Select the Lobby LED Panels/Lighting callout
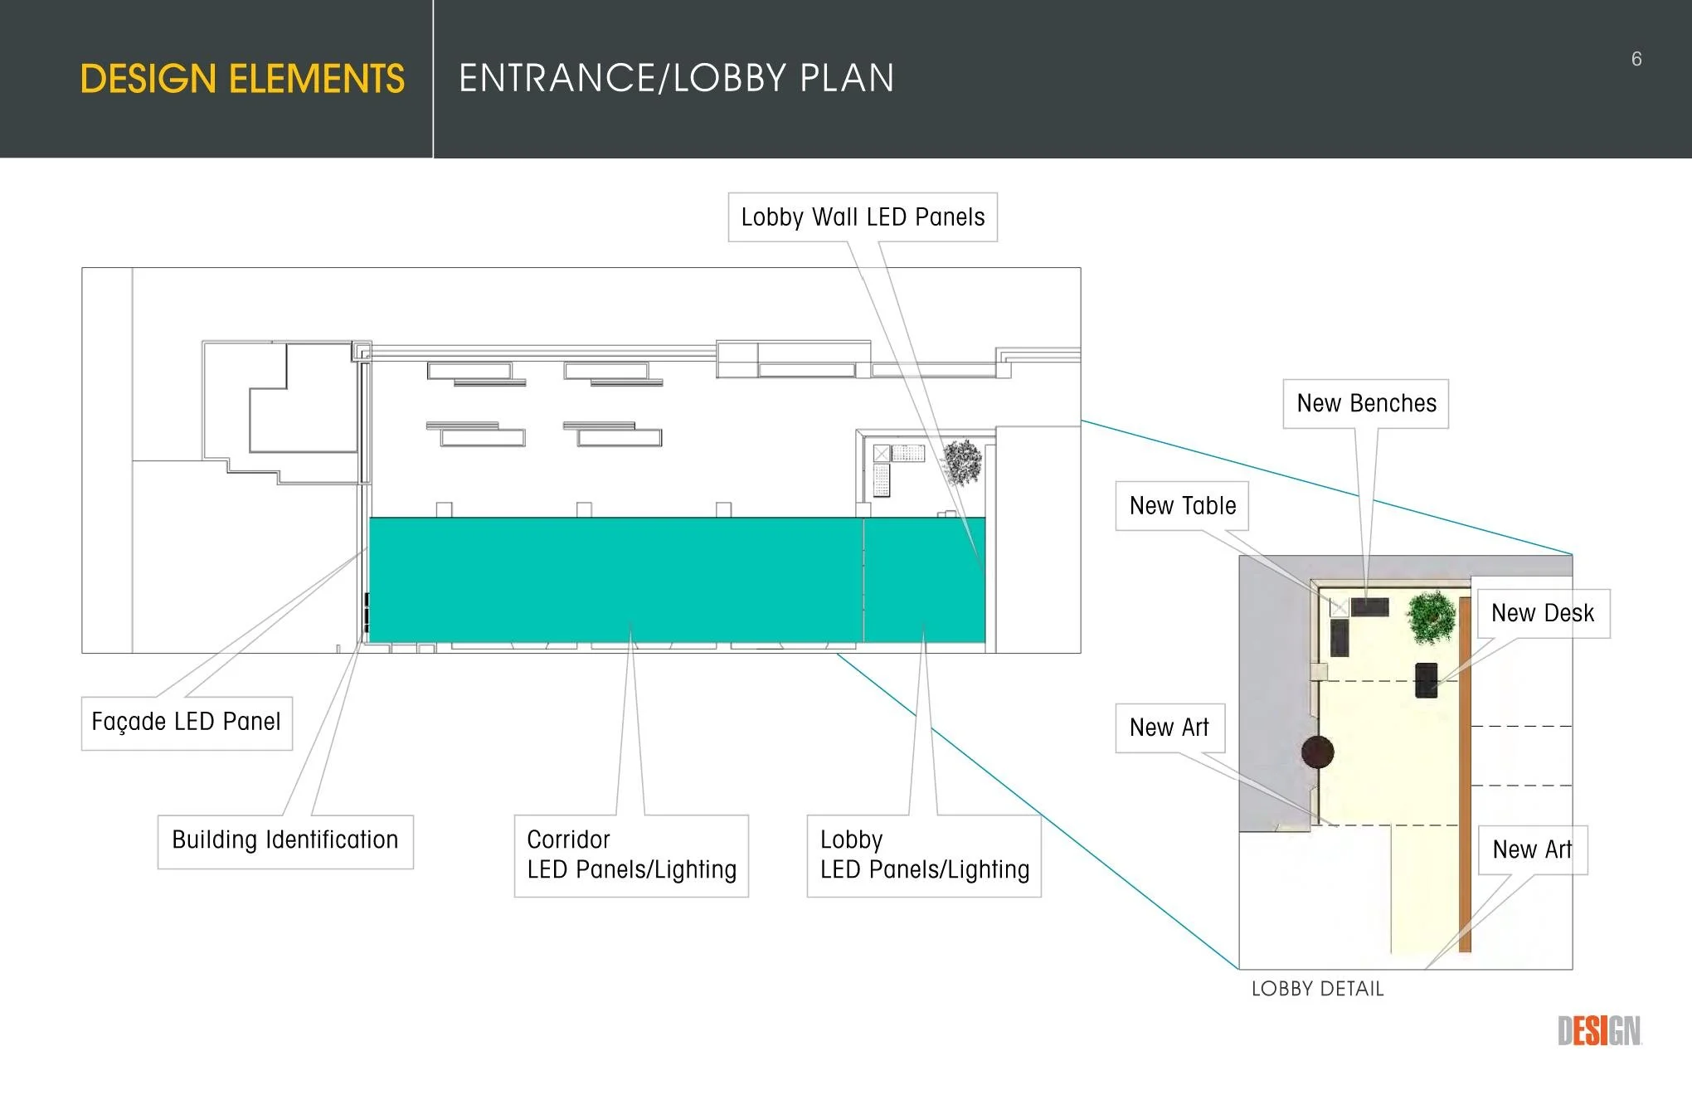Image resolution: width=1692 pixels, height=1095 pixels. pyautogui.click(x=923, y=854)
